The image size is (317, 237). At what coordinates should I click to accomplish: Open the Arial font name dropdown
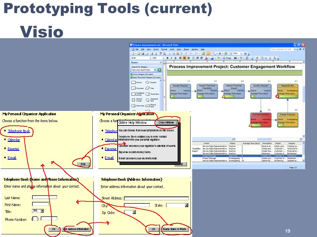coord(151,58)
